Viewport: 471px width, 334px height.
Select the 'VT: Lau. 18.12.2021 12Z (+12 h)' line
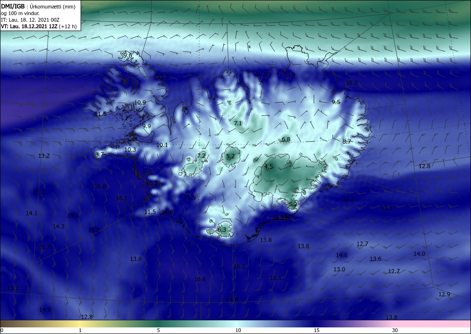click(39, 26)
